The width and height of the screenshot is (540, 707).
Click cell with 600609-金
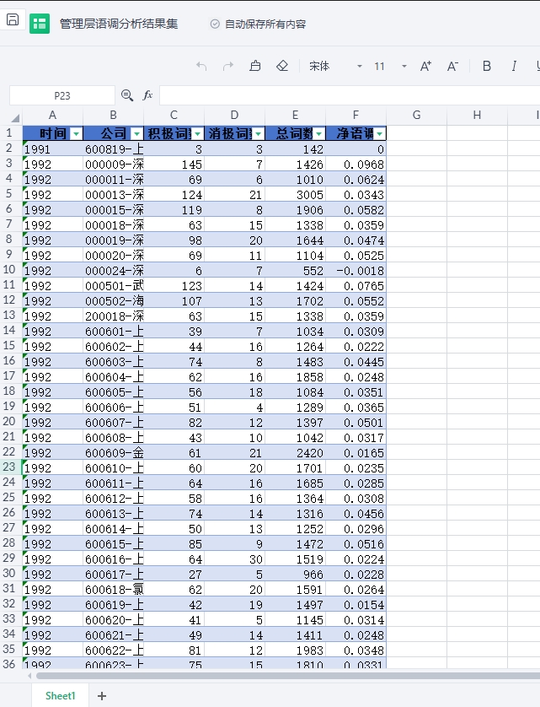pyautogui.click(x=113, y=453)
